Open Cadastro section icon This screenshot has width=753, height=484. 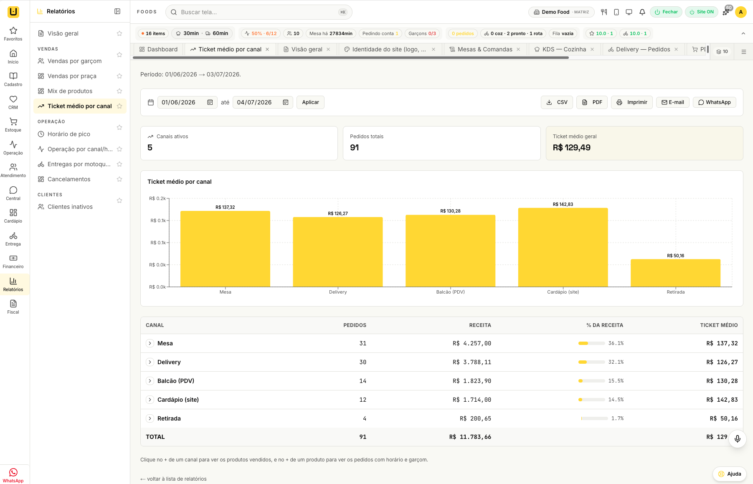coord(13,79)
